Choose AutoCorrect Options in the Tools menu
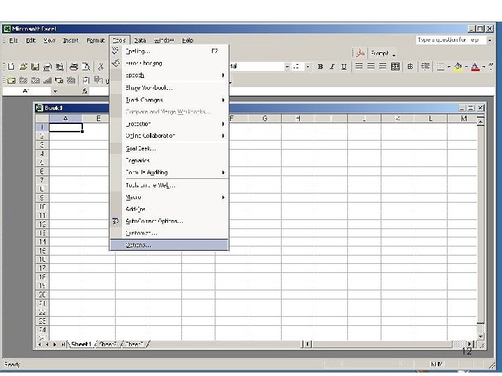The width and height of the screenshot is (502, 376). pos(169,221)
